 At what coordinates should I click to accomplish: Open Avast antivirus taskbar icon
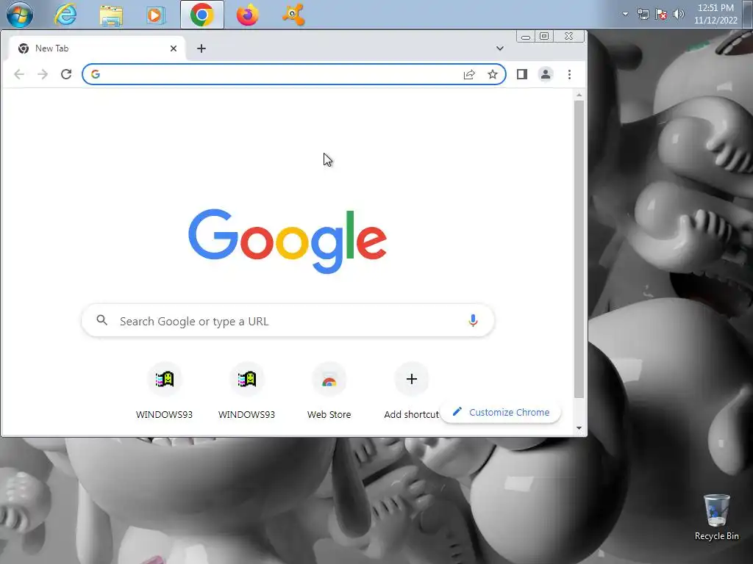click(x=293, y=15)
